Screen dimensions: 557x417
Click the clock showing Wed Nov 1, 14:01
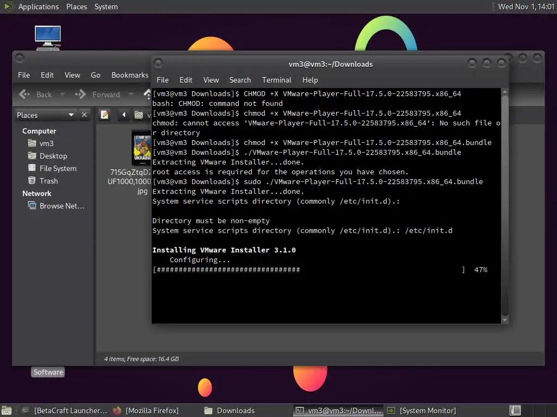click(526, 7)
